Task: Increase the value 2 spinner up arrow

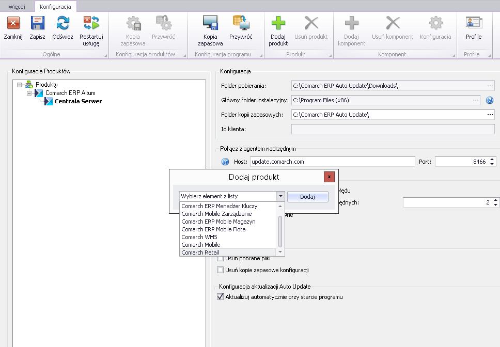Action: [x=495, y=200]
